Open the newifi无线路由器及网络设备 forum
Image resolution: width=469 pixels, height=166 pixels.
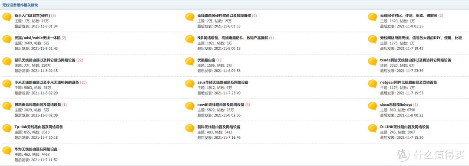pos(221,104)
